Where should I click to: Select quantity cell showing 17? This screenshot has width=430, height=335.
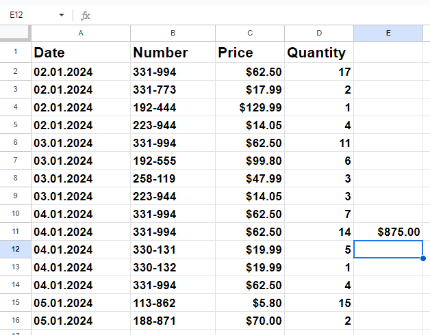319,72
